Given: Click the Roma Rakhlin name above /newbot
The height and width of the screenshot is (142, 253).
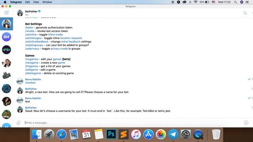Looking at the screenshot, I should (33, 80).
